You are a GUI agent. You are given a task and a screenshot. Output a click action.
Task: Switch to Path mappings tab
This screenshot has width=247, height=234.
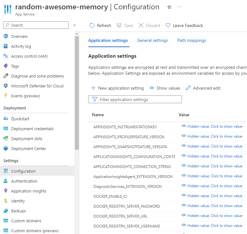192,40
